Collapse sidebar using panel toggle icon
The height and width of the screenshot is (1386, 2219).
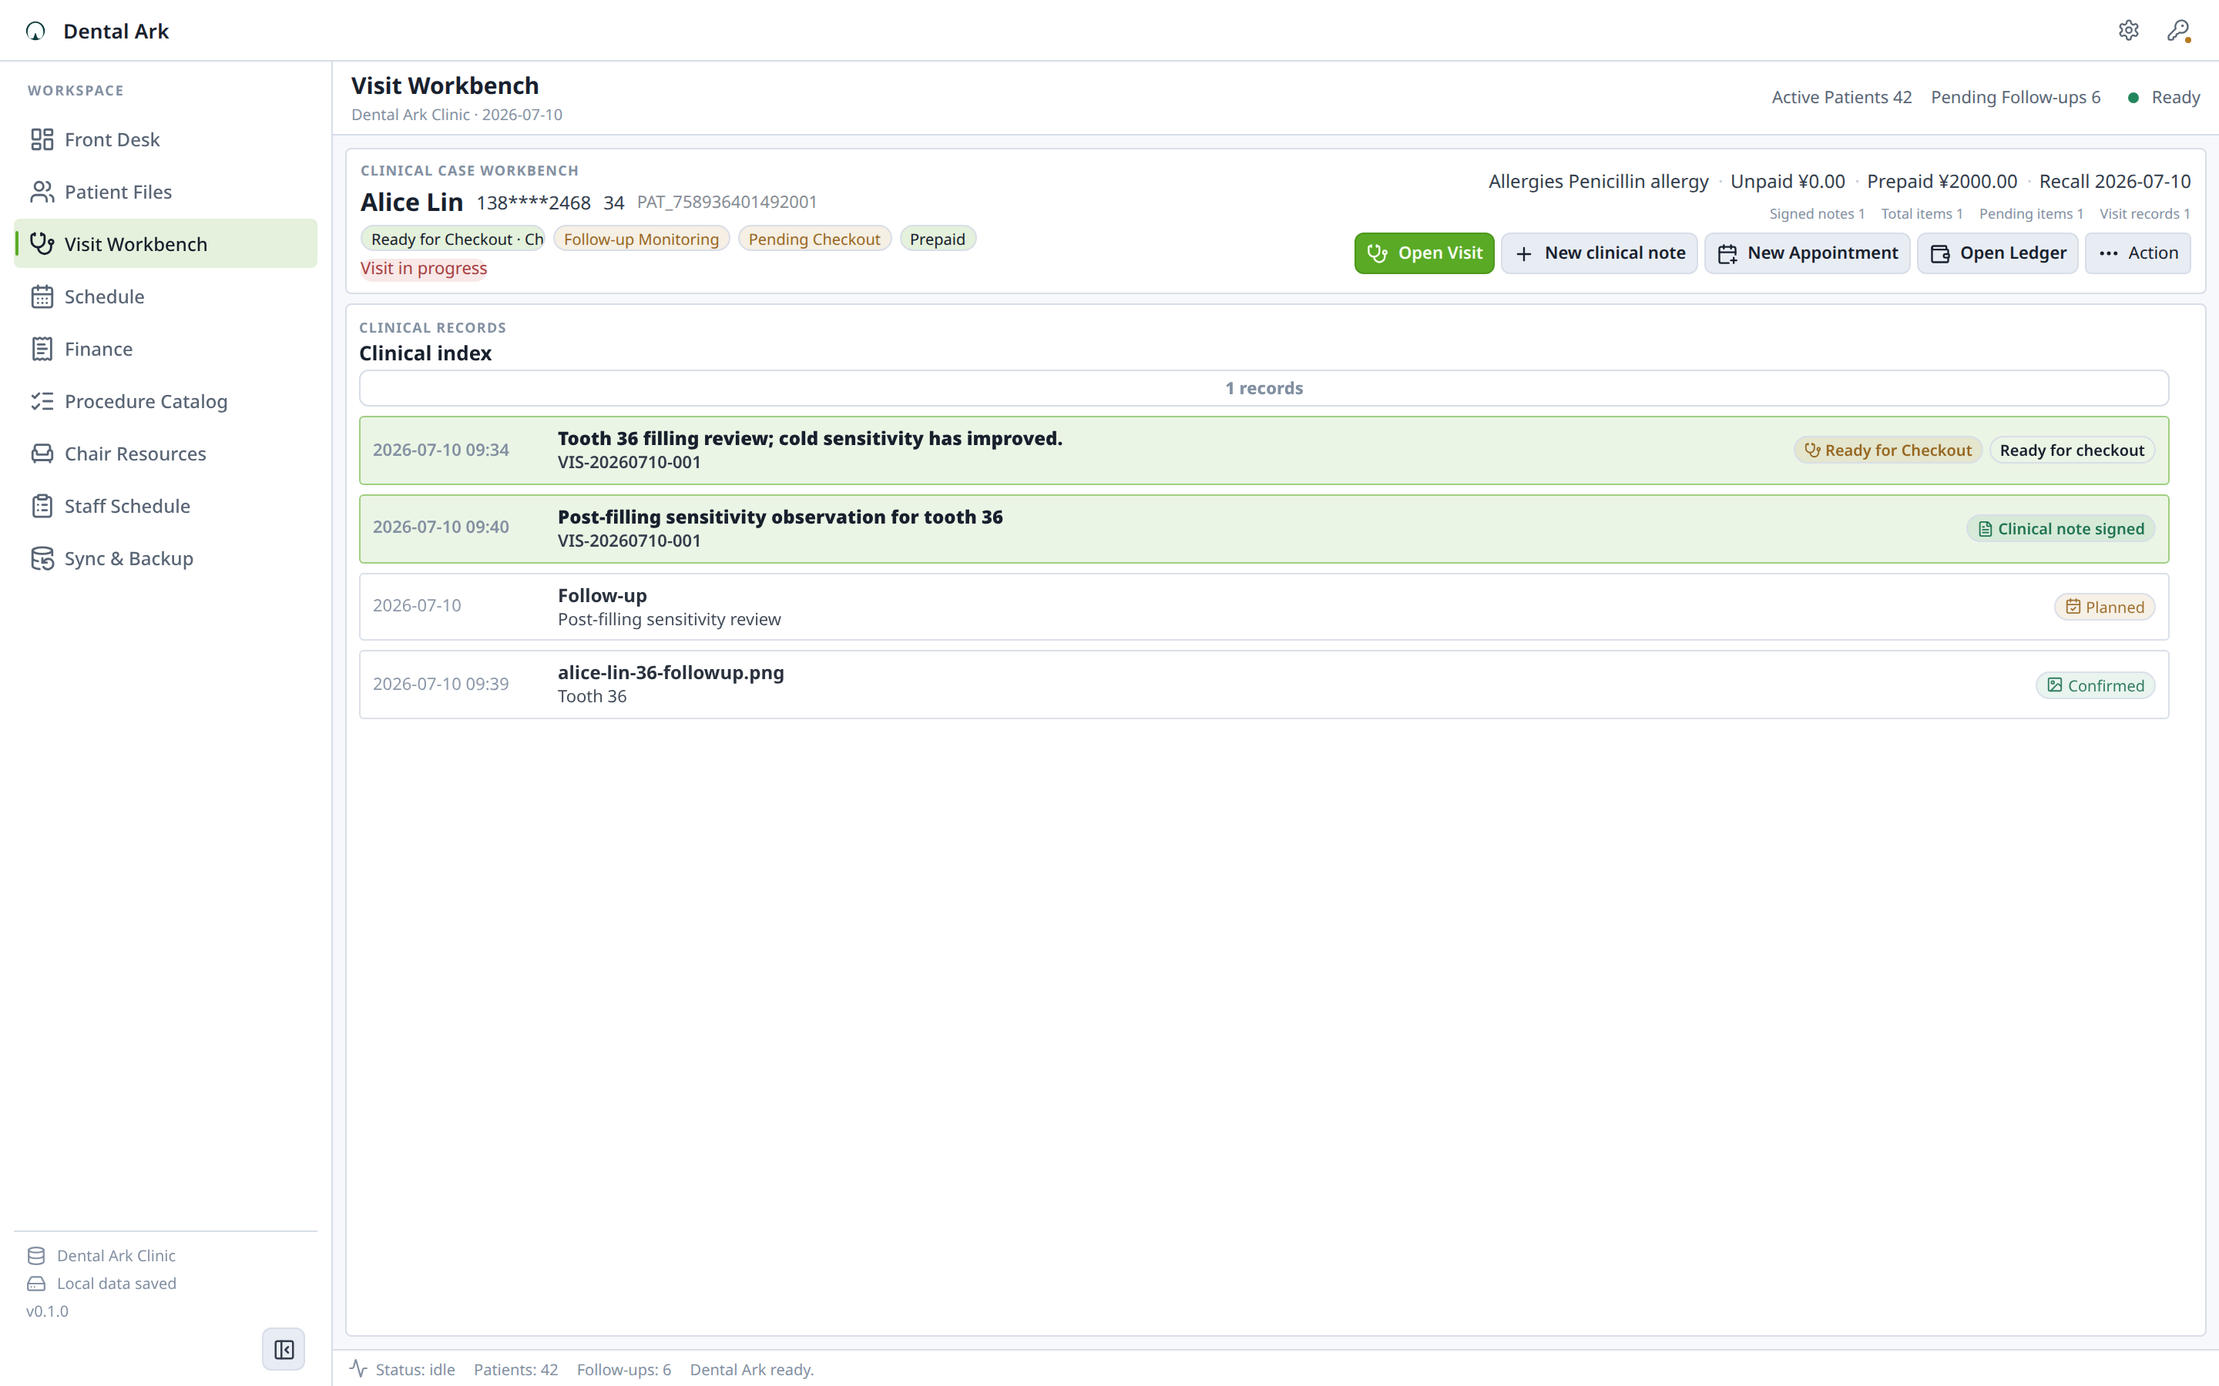tap(284, 1349)
